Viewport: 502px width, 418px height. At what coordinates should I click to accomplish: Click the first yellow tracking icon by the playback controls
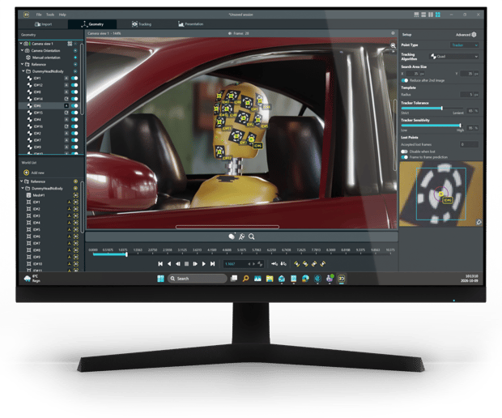(297, 264)
